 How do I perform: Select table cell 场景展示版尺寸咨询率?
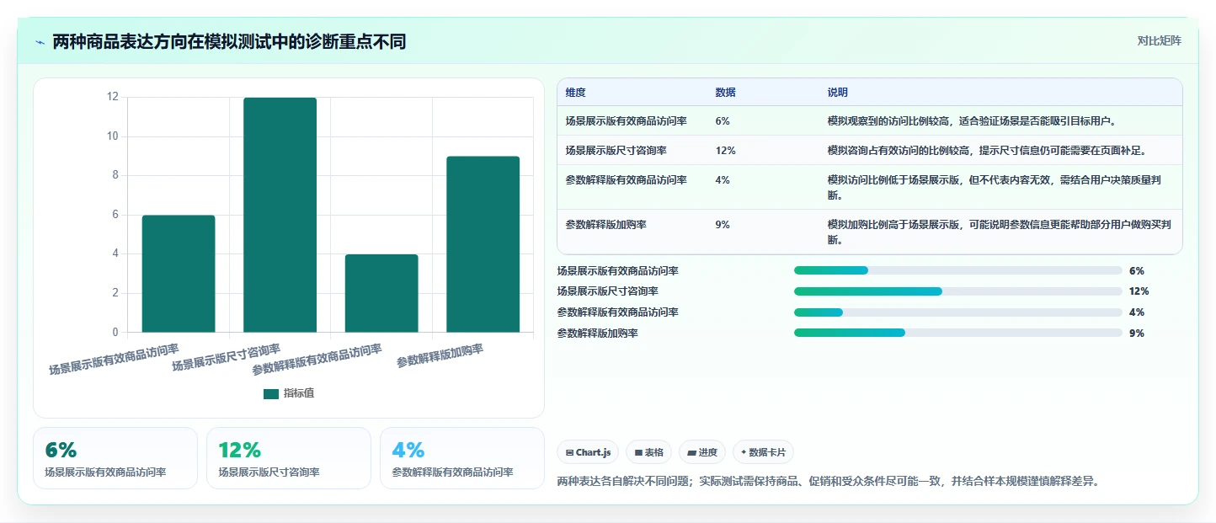coord(616,150)
